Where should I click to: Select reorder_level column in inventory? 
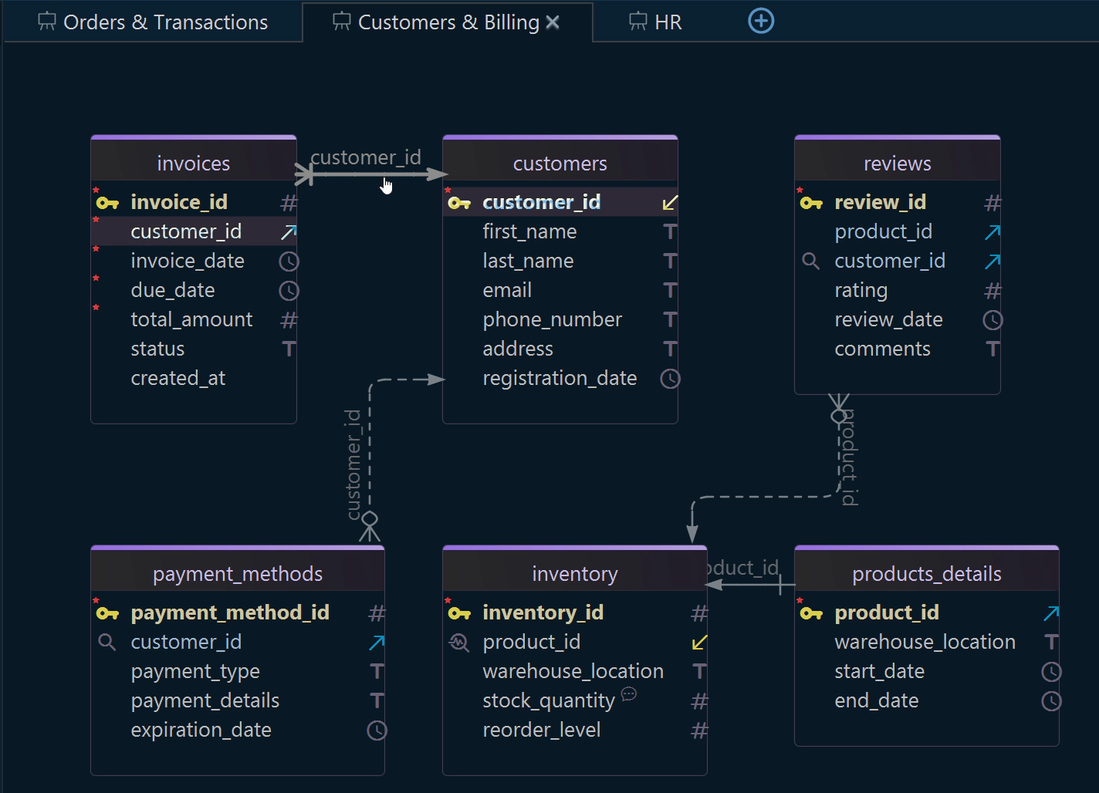[541, 731]
